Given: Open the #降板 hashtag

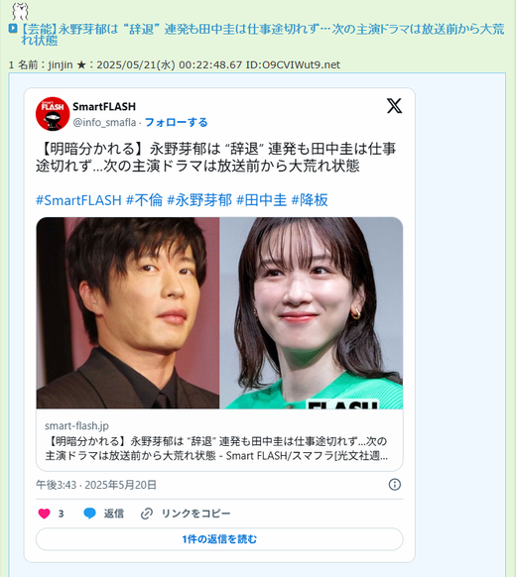Looking at the screenshot, I should 310,200.
